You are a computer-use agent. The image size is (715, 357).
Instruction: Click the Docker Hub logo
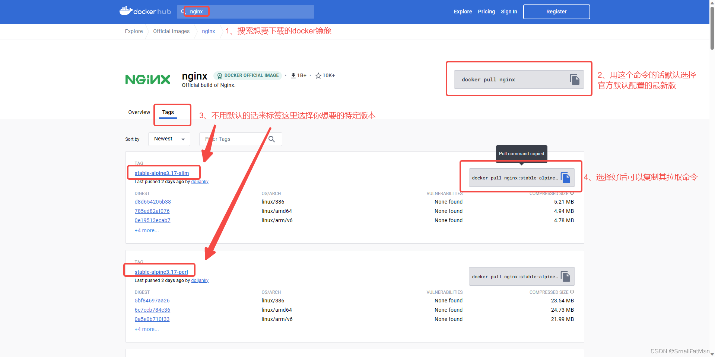click(145, 11)
